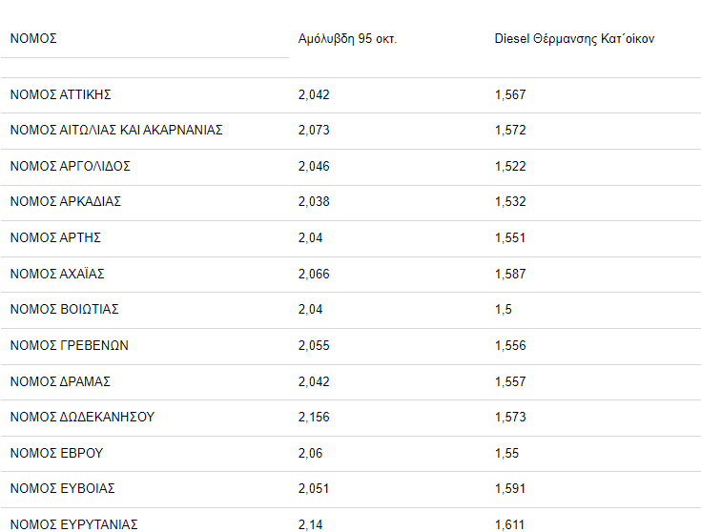701x532 pixels.
Task: Click the ΝΟΜΟΣ ΔΡΑΜΑΣ cell
Action: click(60, 381)
